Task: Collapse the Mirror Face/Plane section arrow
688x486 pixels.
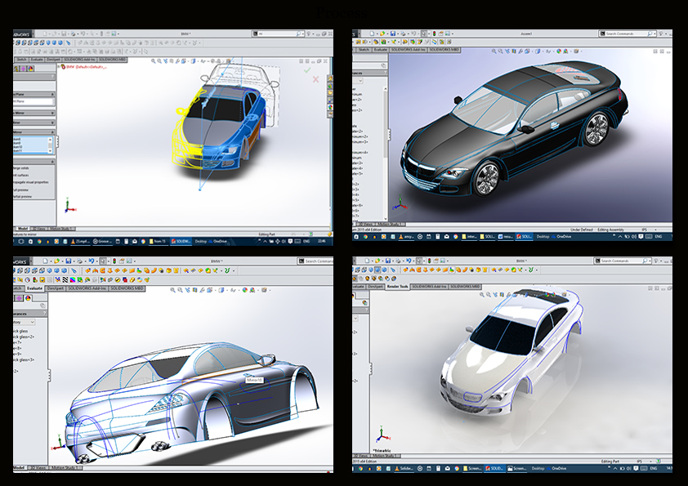Action: pyautogui.click(x=52, y=94)
